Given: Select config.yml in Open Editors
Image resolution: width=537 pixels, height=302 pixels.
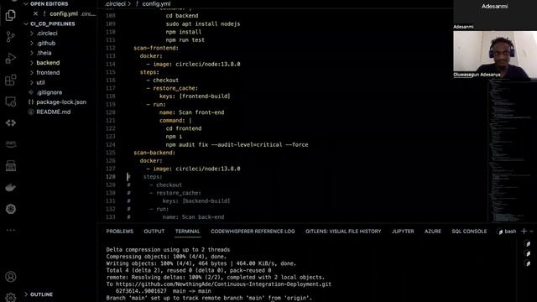Looking at the screenshot, I should coord(64,13).
